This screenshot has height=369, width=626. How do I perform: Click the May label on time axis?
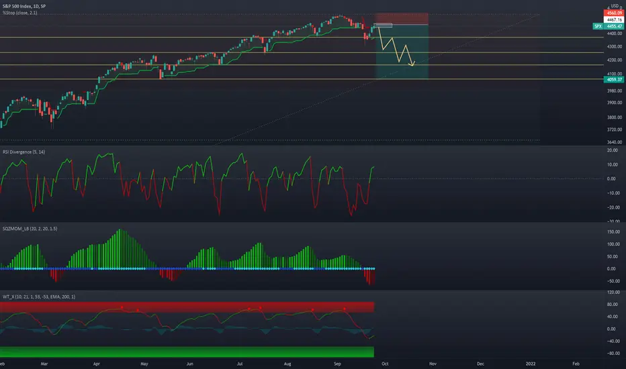(144, 364)
